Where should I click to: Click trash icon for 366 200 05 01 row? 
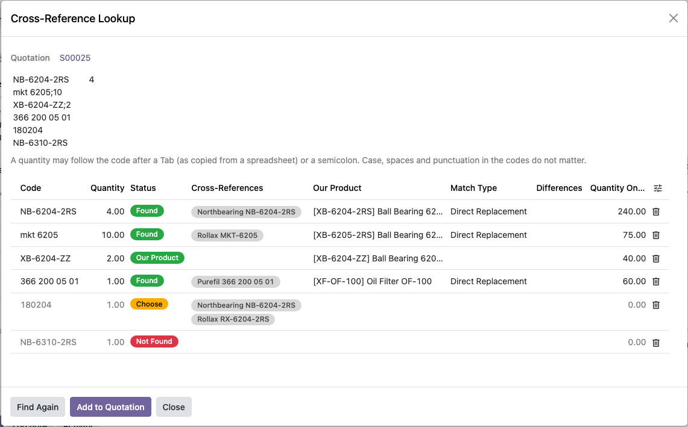tap(656, 281)
